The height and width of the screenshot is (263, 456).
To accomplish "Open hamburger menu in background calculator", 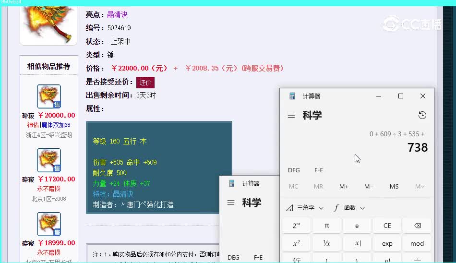I will click(231, 203).
